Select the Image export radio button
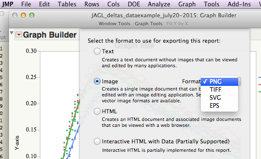Image resolution: width=261 pixels, height=159 pixels. 97,81
